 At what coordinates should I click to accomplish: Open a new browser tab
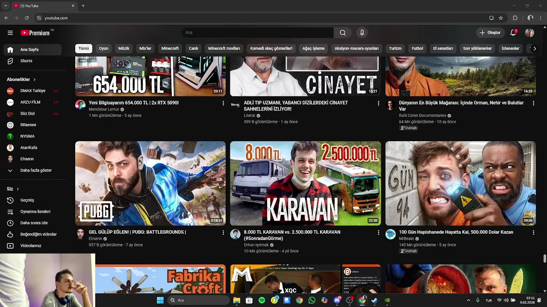[83, 6]
